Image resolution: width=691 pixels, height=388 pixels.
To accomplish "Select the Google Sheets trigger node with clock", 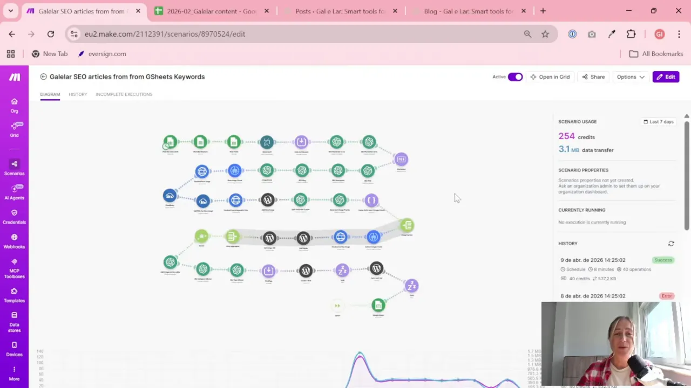I will click(170, 142).
